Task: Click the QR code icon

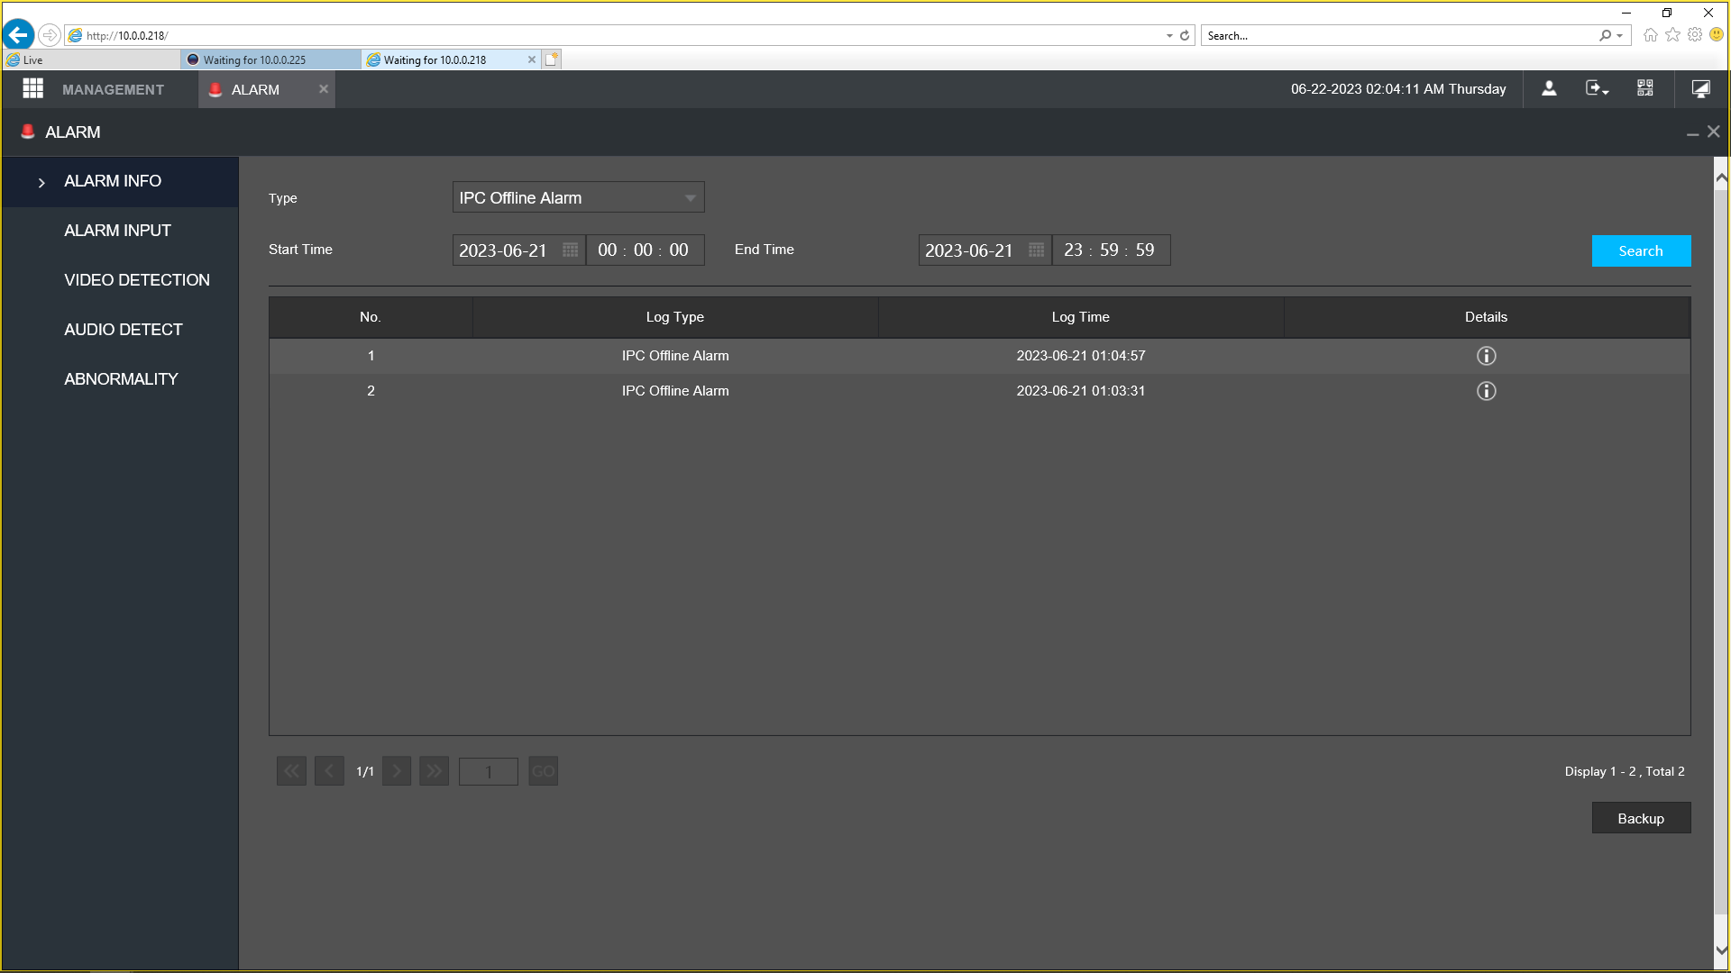Action: pos(1645,88)
